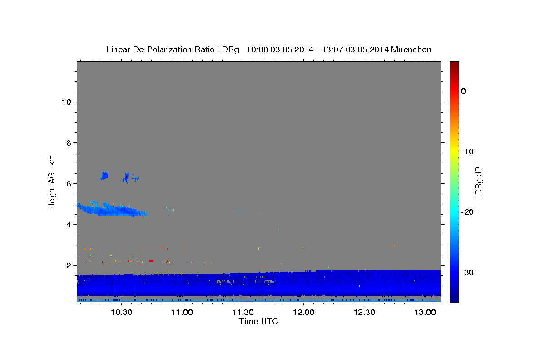Click the 'Time UTC' axis label
Image resolution: width=545 pixels, height=363 pixels.
coord(258,321)
